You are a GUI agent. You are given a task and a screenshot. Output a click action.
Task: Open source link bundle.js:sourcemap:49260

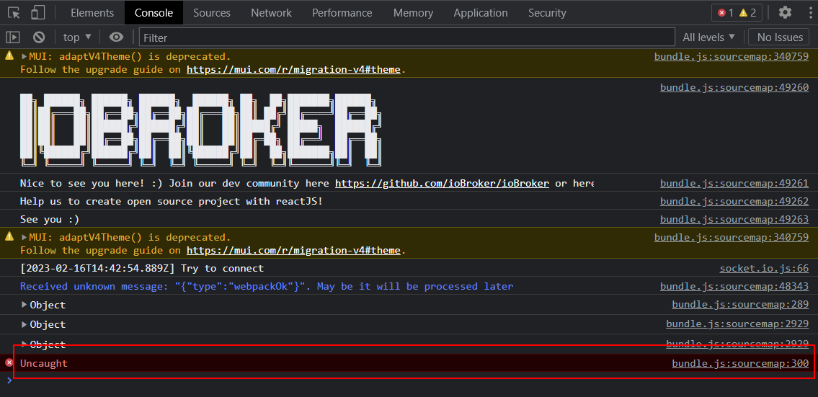click(x=734, y=88)
